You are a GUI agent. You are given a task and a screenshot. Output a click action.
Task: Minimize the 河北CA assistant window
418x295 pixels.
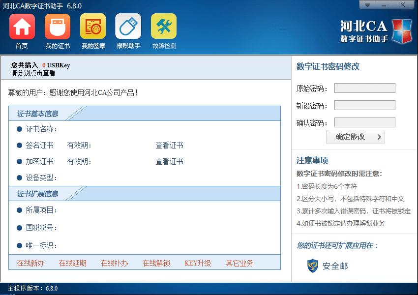click(384, 5)
